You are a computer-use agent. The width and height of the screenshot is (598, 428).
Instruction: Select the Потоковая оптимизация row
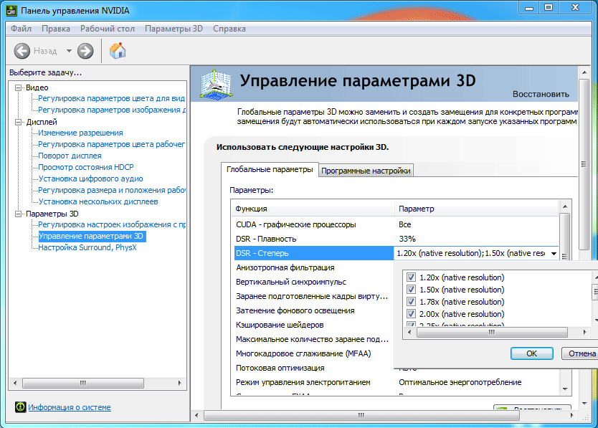coord(313,368)
